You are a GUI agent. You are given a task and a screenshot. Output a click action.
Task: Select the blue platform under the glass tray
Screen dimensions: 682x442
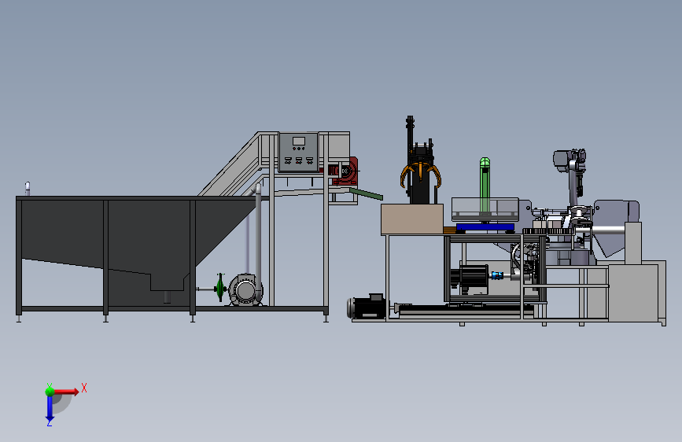pyautogui.click(x=485, y=227)
